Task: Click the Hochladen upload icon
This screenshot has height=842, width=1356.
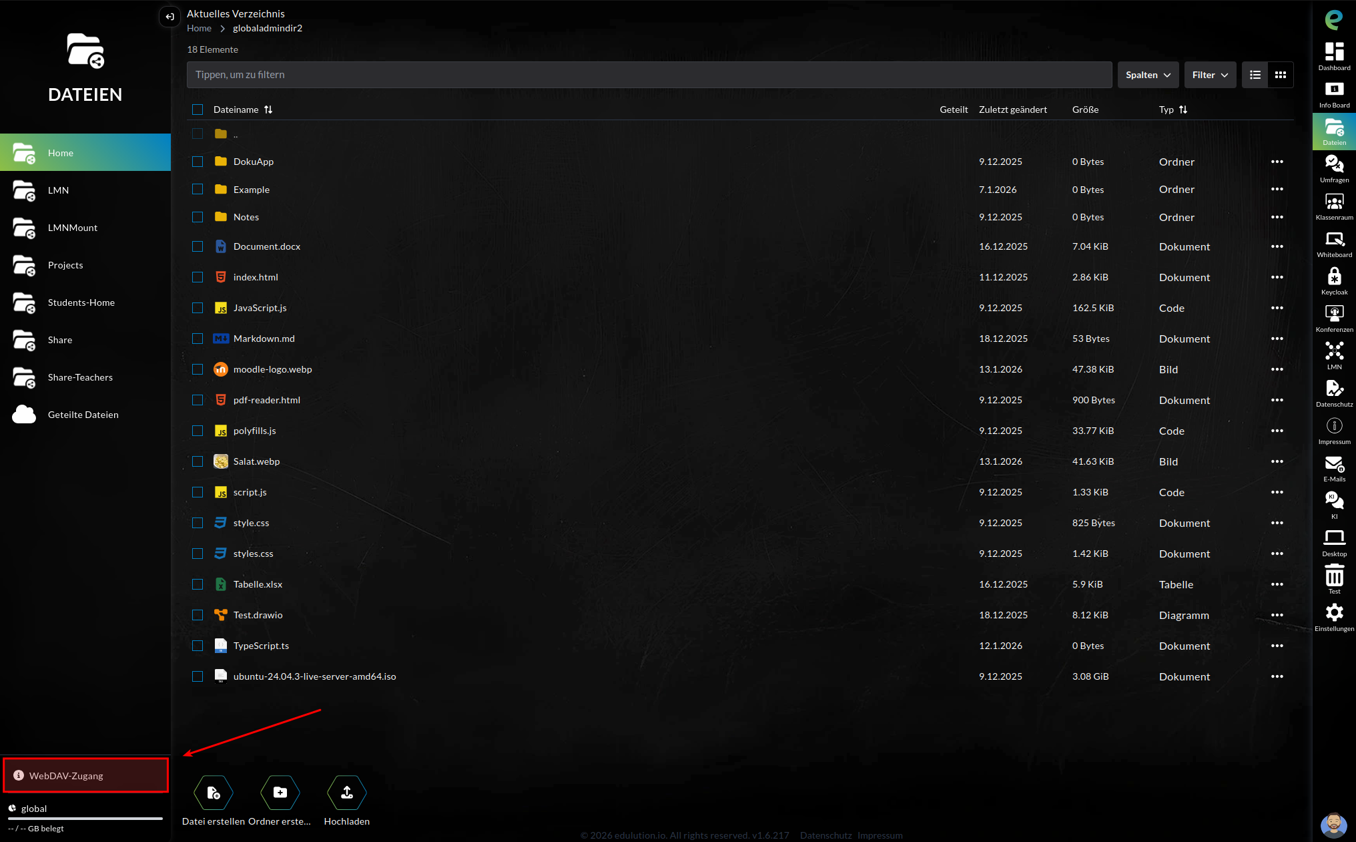Action: (347, 793)
